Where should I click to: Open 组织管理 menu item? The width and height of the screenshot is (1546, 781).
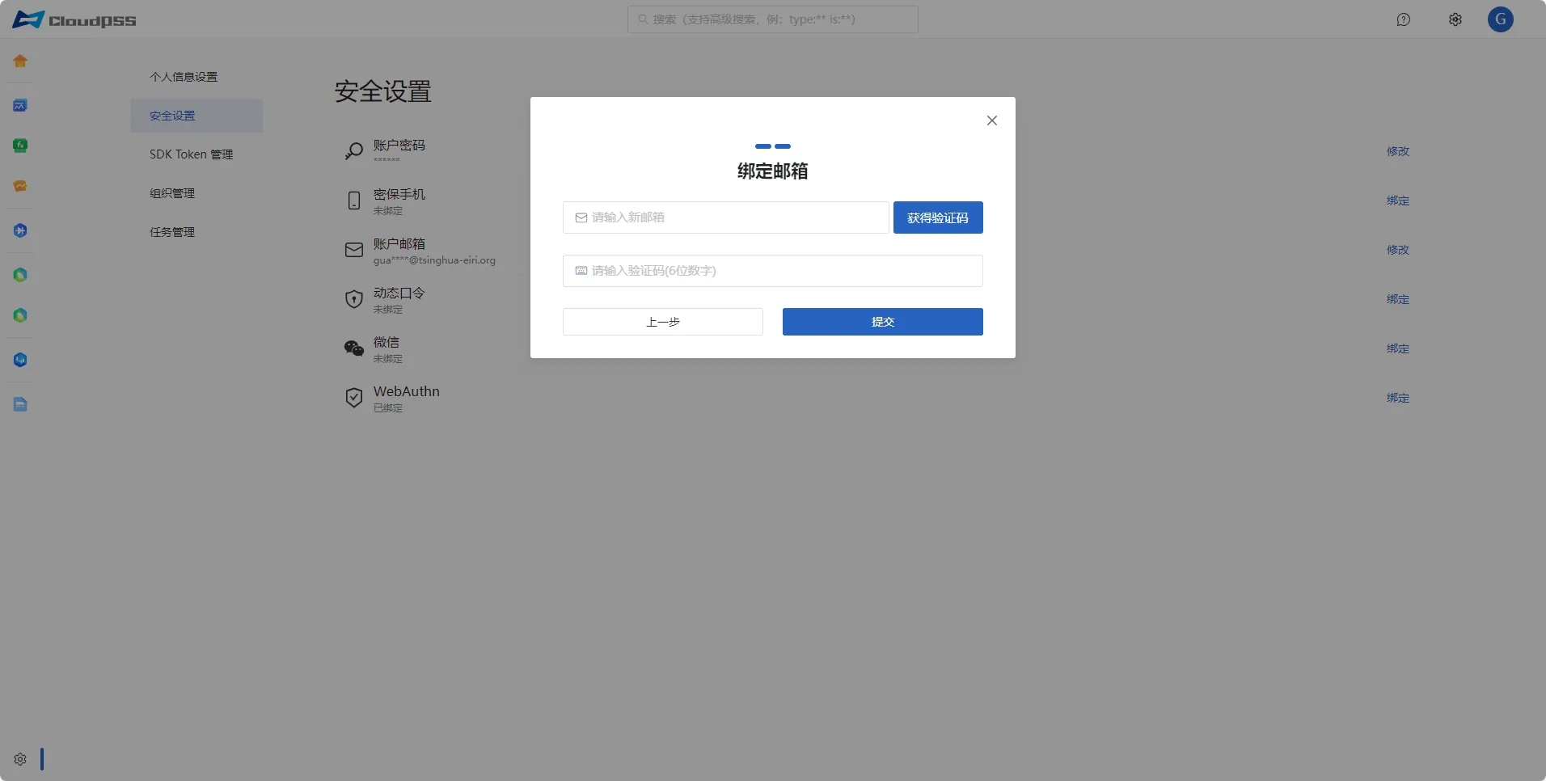click(196, 193)
